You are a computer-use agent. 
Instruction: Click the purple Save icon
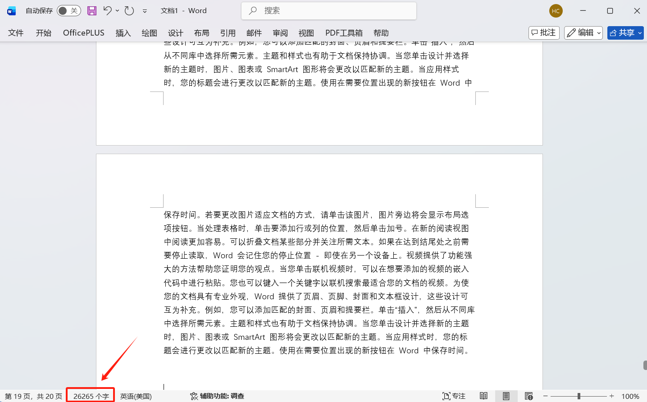[92, 11]
